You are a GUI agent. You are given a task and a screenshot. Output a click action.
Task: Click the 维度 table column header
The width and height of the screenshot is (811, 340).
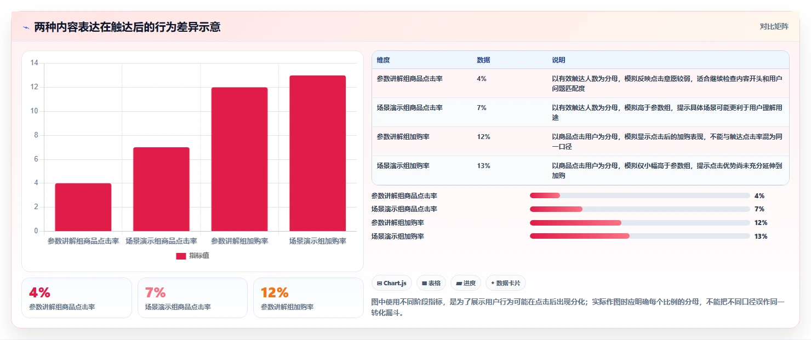[383, 60]
